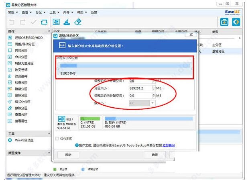Click the 分区大小 spinner arrows
Image resolution: width=252 pixels, height=180 pixels.
[x=154, y=88]
